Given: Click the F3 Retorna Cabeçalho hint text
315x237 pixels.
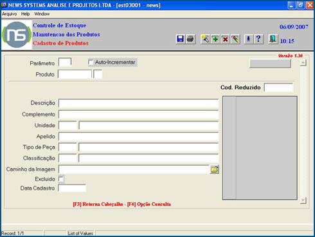Looking at the screenshot, I should [98, 204].
